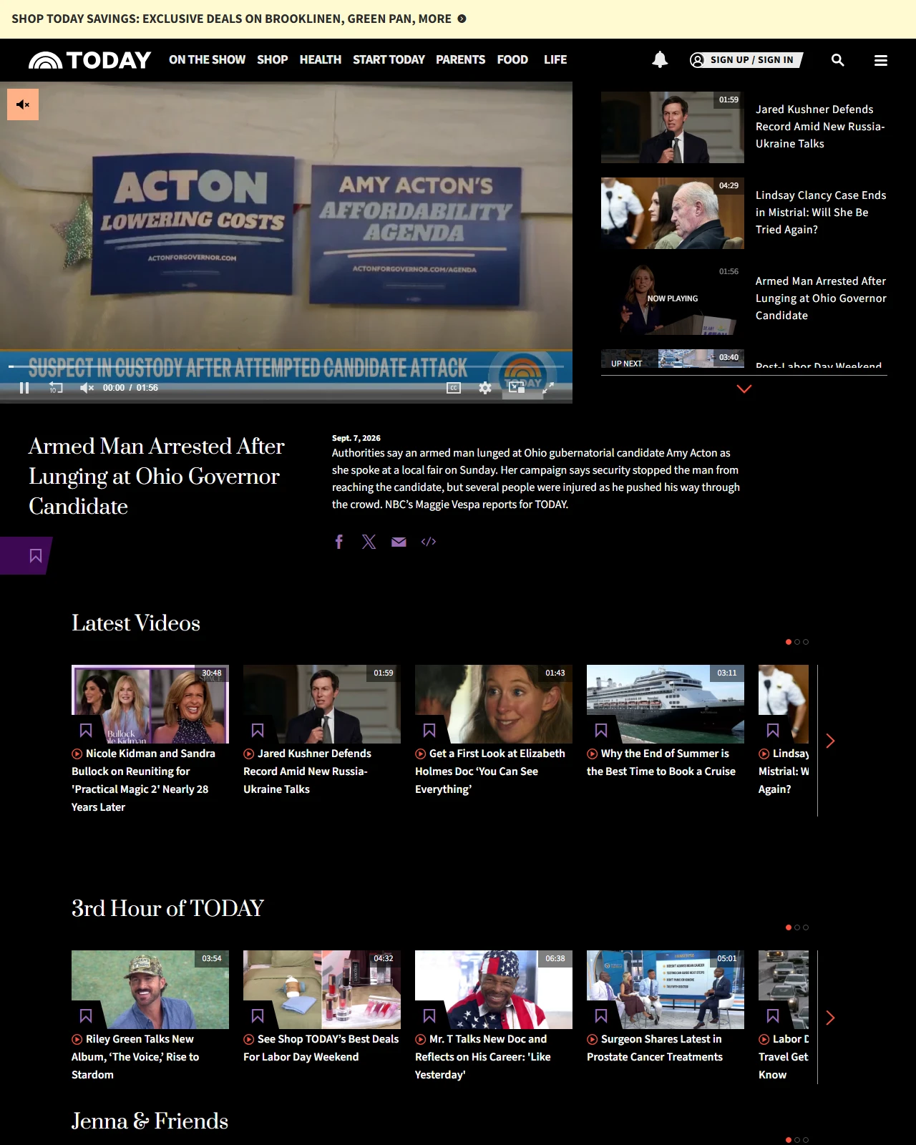Unmute video with orange speaker button

tap(23, 104)
